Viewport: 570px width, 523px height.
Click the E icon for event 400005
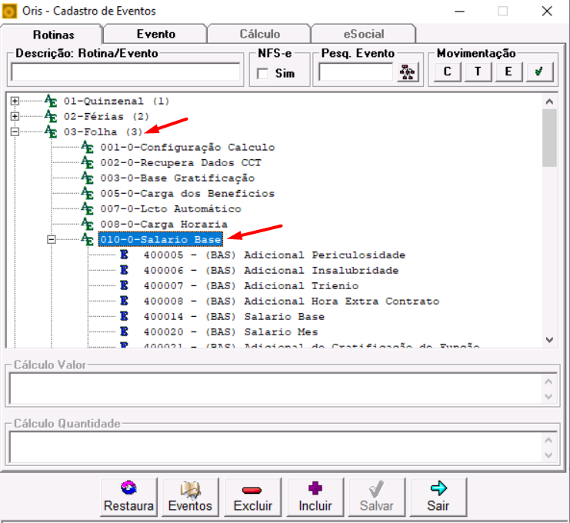(124, 255)
